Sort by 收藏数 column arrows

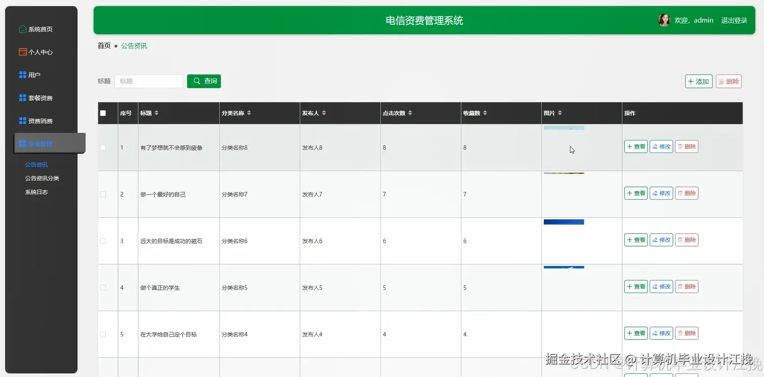[485, 113]
